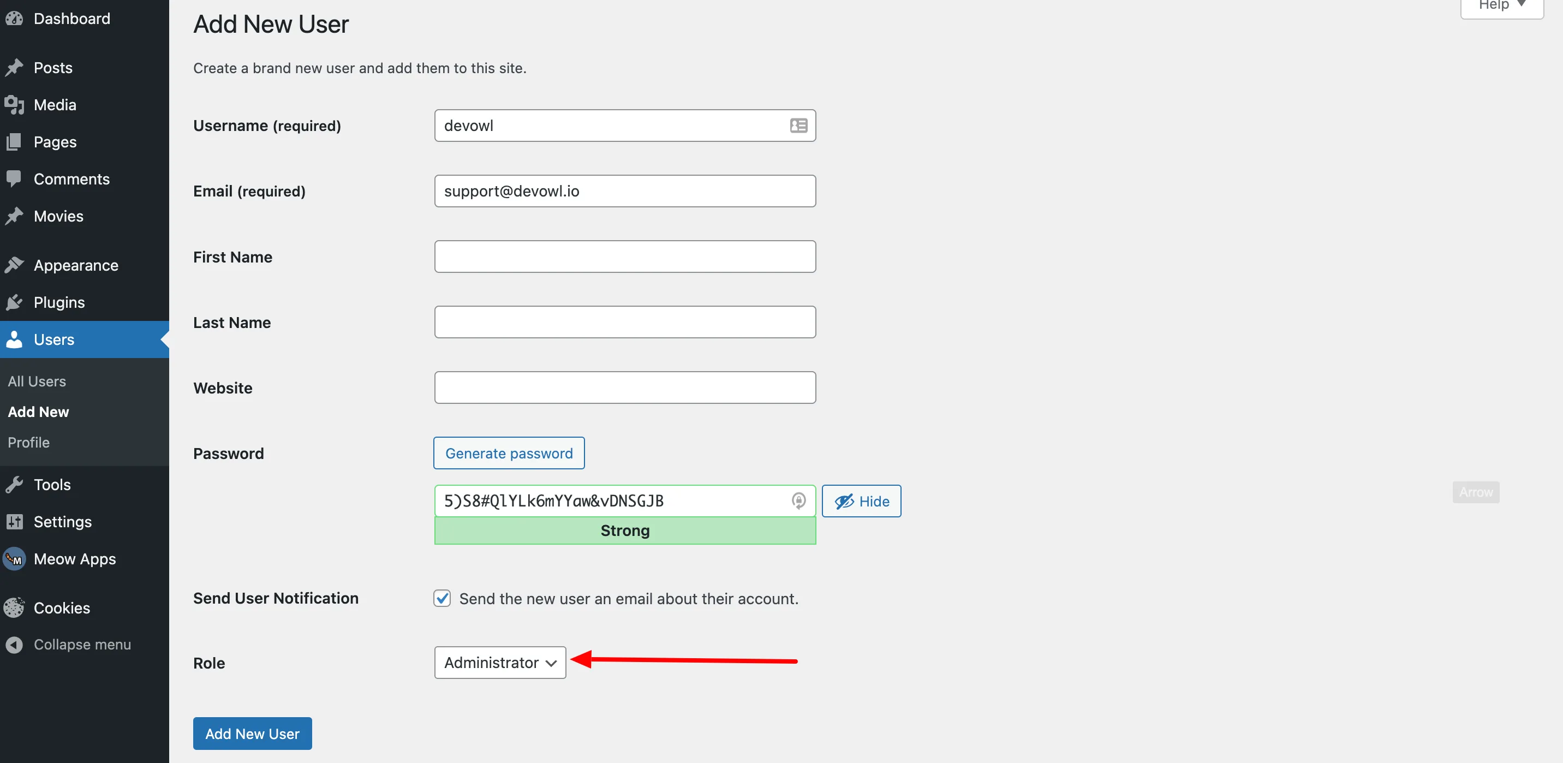Click the Dashboard gauge icon
Image resolution: width=1563 pixels, height=763 pixels.
coord(14,19)
